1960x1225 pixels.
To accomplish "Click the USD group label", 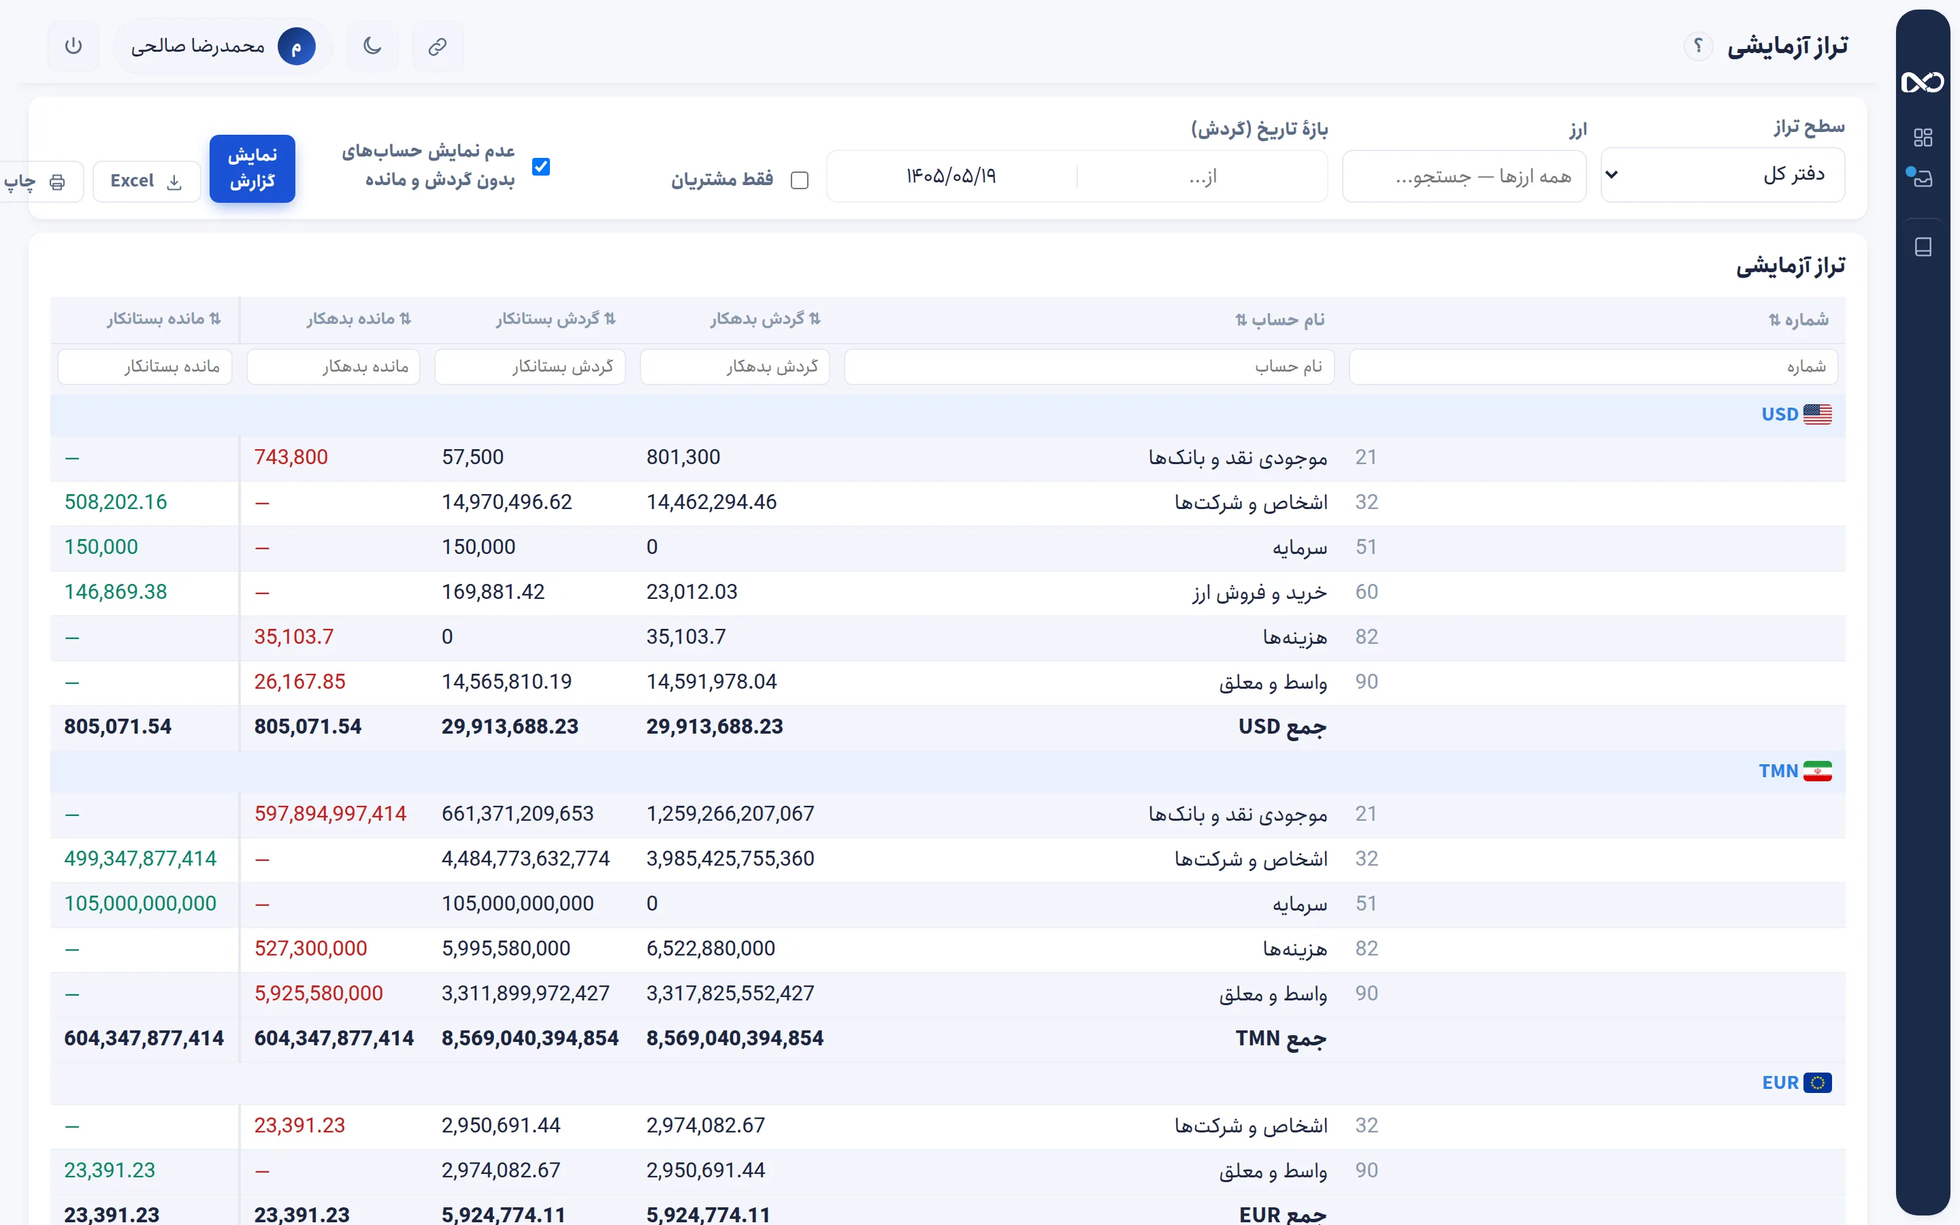I will pyautogui.click(x=1780, y=414).
